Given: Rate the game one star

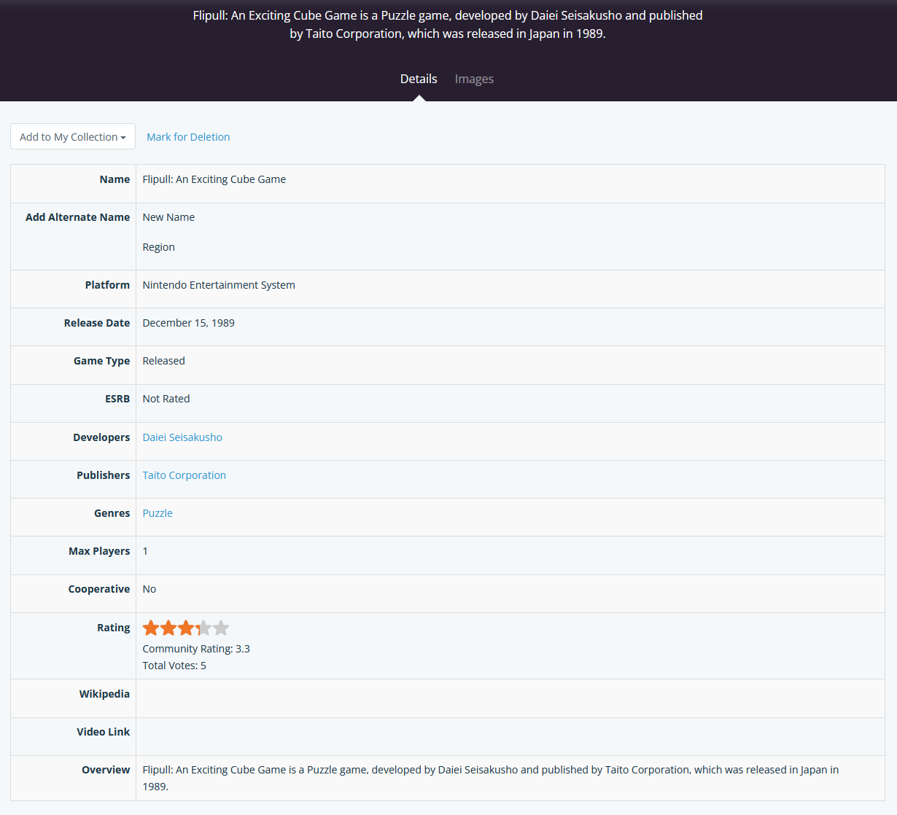Looking at the screenshot, I should click(x=151, y=628).
